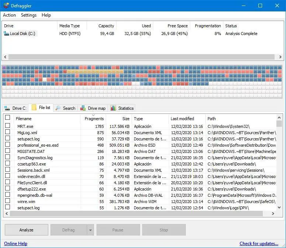Minimize the Defraggler window
Screen dimensions: 286x248
point(244,6)
